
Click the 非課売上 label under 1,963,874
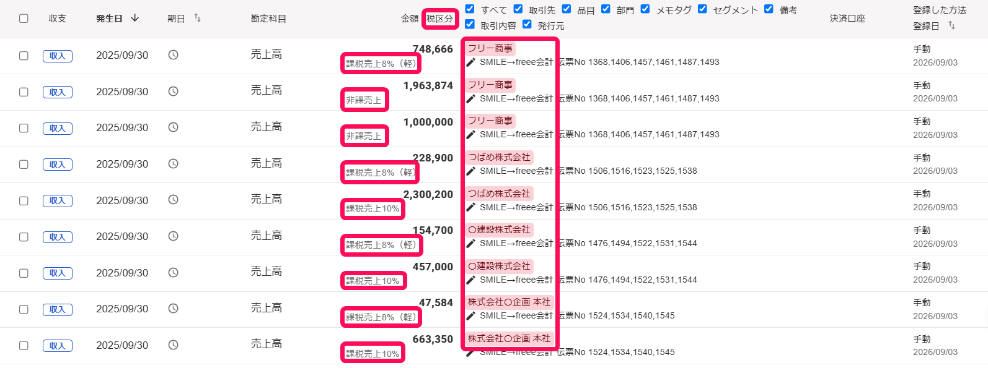pyautogui.click(x=364, y=100)
